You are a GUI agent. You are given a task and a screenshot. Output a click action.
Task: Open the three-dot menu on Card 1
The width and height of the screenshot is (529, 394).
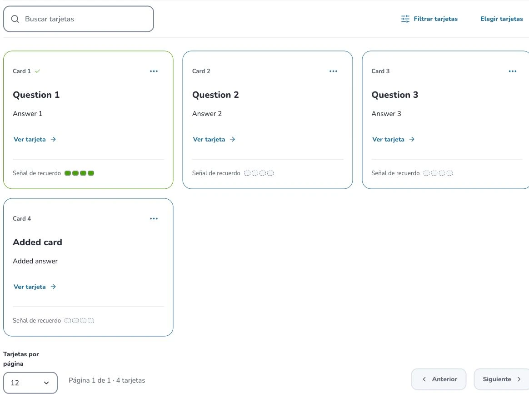tap(154, 71)
